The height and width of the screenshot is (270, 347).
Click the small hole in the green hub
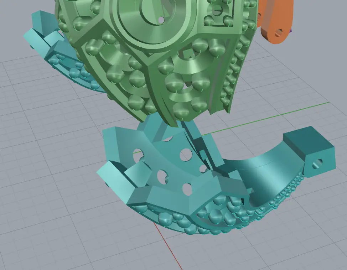161,19
